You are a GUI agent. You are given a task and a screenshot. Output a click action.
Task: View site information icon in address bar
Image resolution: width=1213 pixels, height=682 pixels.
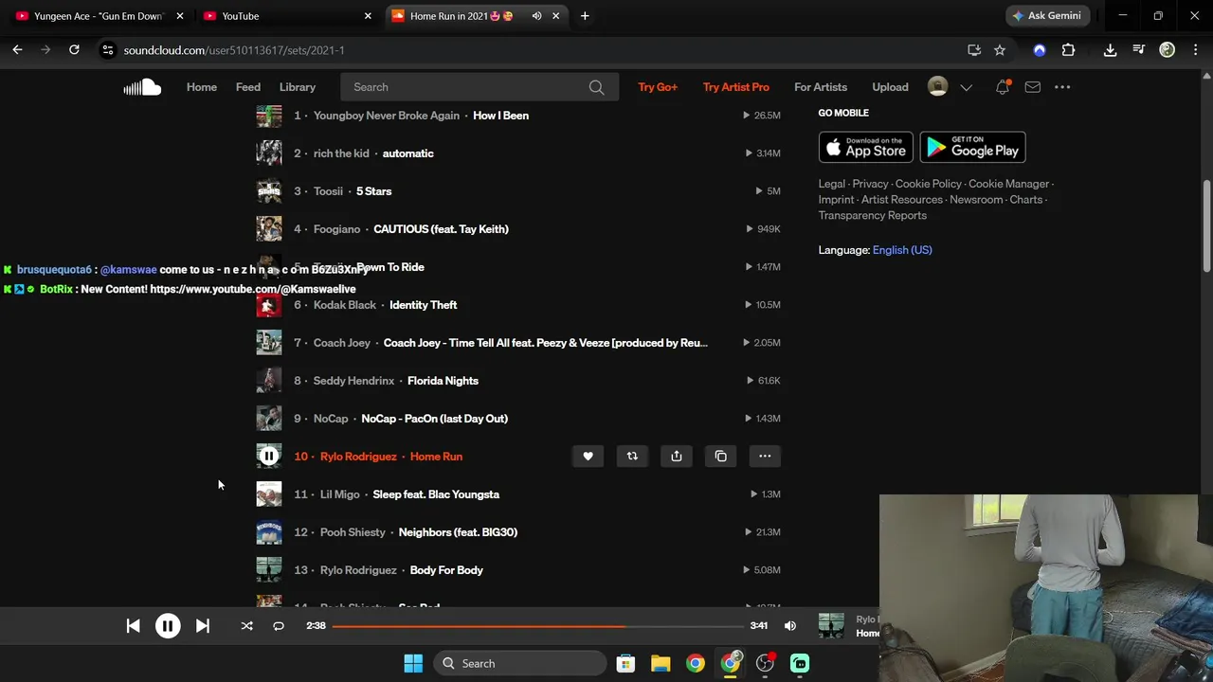tap(108, 50)
